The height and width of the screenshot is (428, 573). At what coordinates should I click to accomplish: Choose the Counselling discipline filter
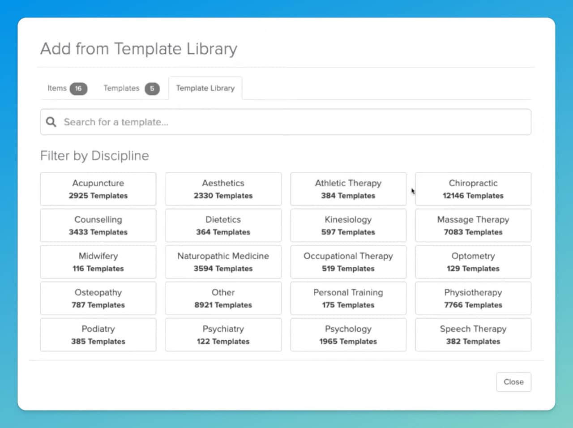click(x=98, y=225)
